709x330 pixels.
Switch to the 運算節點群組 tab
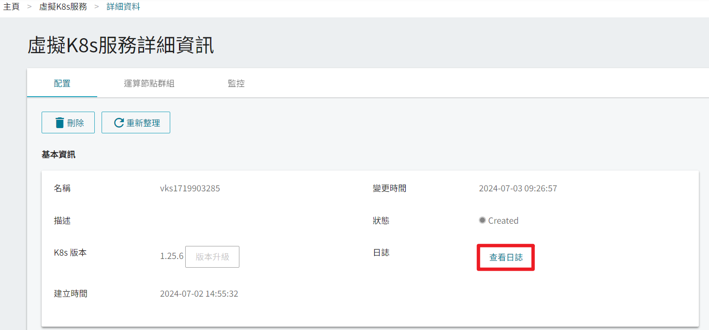149,84
